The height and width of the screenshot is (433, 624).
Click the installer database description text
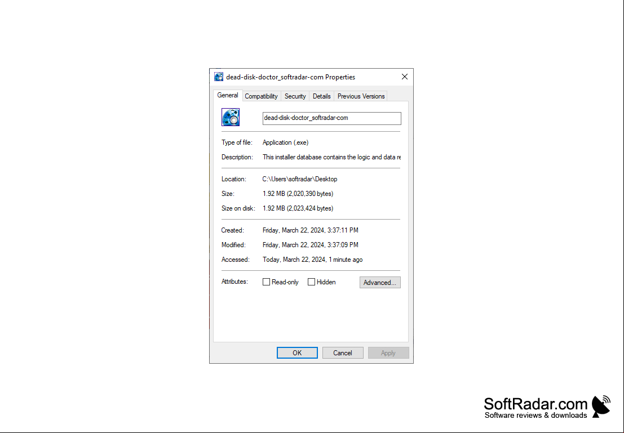pyautogui.click(x=331, y=157)
